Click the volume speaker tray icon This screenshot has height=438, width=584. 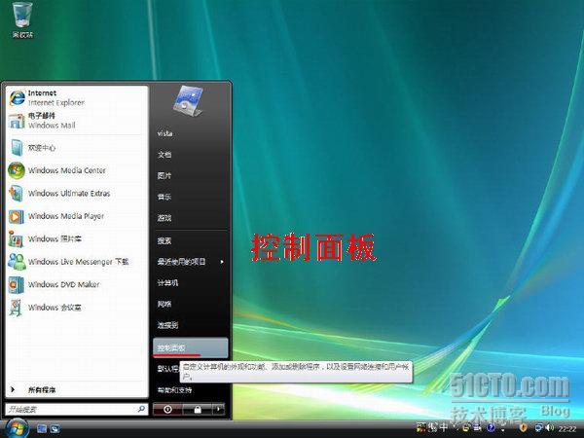(x=549, y=428)
